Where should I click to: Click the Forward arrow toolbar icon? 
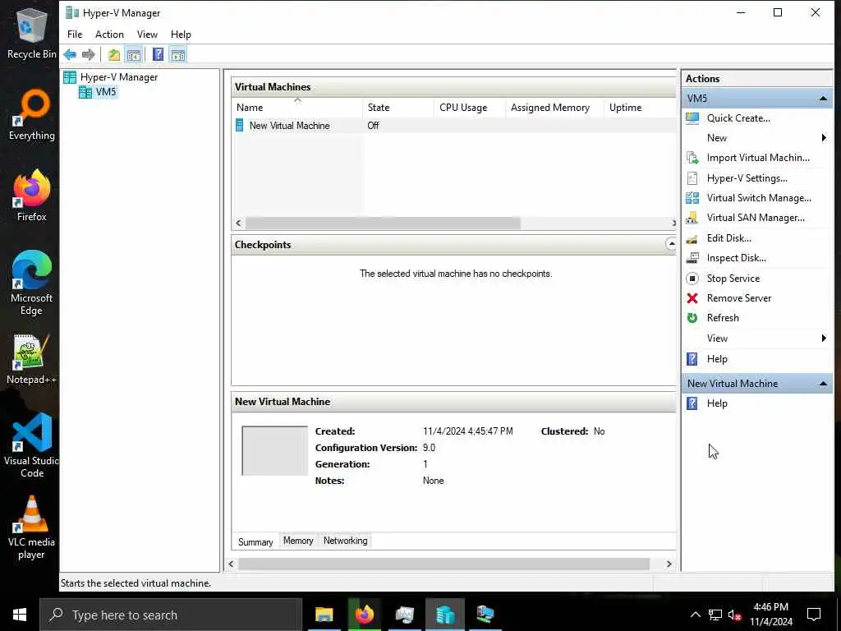tap(89, 54)
